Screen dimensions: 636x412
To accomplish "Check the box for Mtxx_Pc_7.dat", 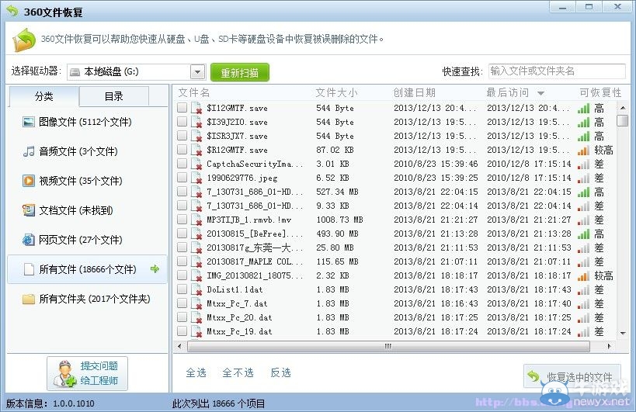I will pos(182,303).
